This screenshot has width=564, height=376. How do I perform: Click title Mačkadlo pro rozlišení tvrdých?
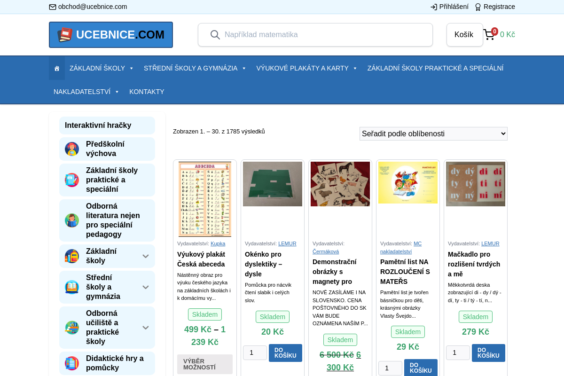pyautogui.click(x=474, y=264)
